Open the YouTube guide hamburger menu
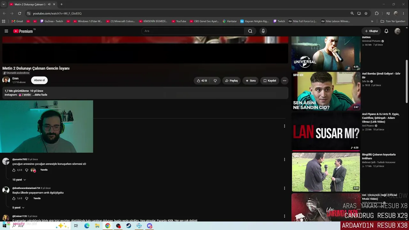409x230 pixels. click(6, 31)
